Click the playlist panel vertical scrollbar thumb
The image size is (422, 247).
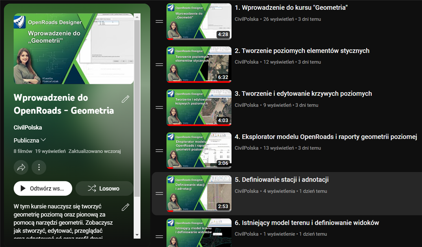pos(137,109)
